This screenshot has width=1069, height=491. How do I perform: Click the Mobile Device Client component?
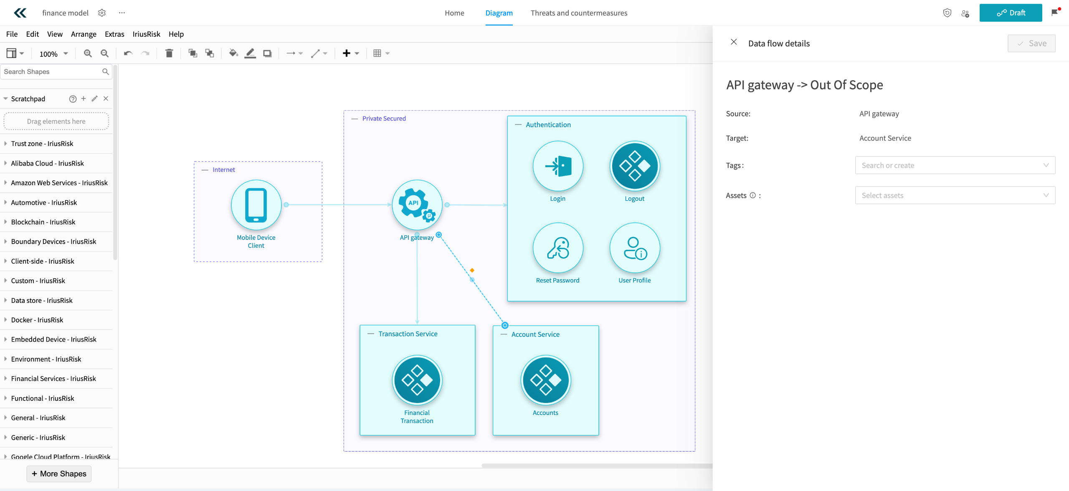[x=256, y=205]
